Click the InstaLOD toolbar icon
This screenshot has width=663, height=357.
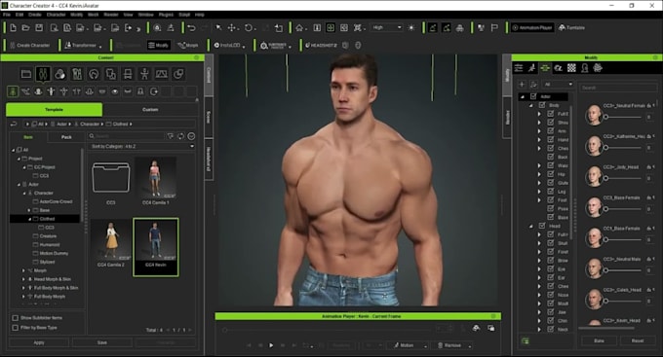(227, 45)
